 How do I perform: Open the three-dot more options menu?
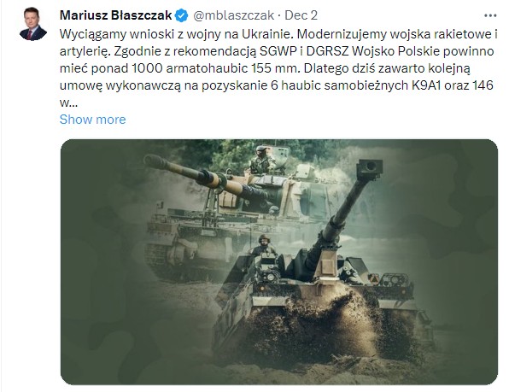coord(490,15)
